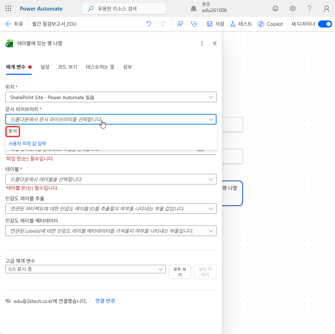Choose 문서 from the library list
335x334 pixels.
13,131
